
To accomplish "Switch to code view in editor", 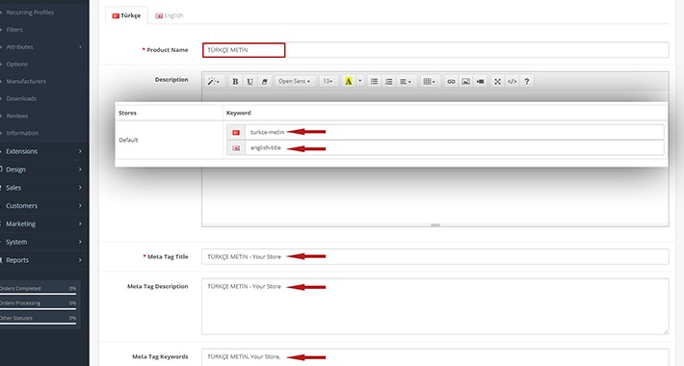I will click(x=513, y=81).
